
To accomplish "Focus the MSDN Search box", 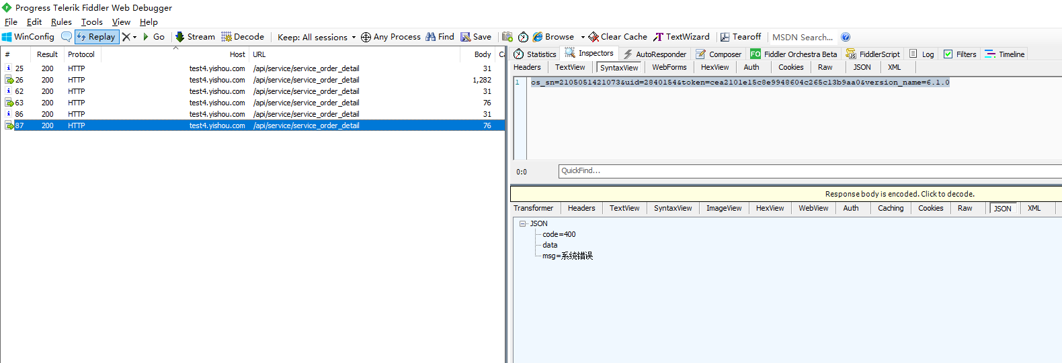I will click(803, 37).
